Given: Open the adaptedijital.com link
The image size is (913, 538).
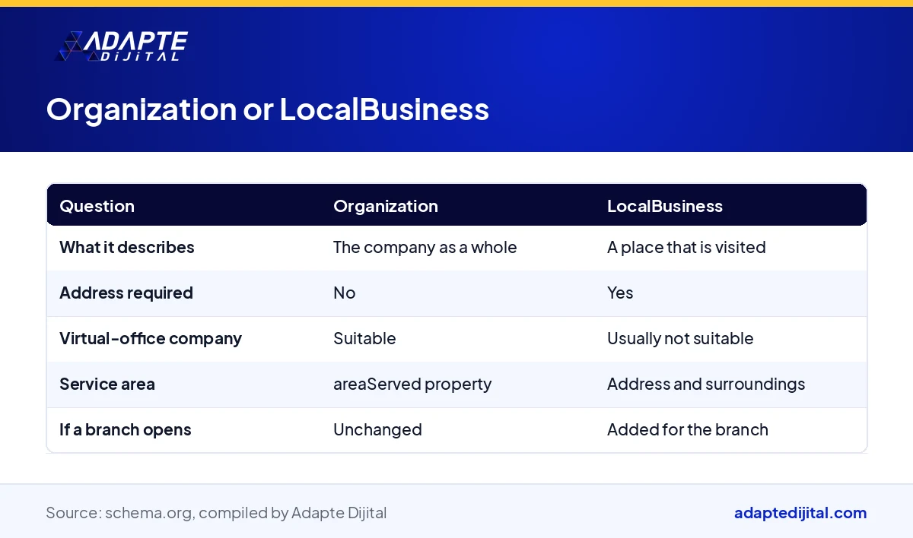Looking at the screenshot, I should 800,513.
